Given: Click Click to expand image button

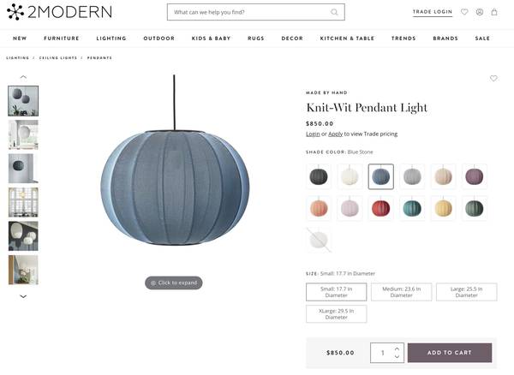Looking at the screenshot, I should tap(173, 283).
